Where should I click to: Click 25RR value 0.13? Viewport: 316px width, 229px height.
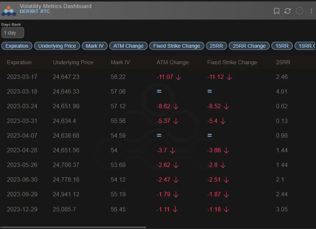coord(281,121)
